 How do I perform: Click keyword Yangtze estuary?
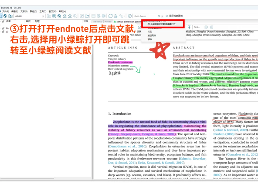(x=117, y=59)
